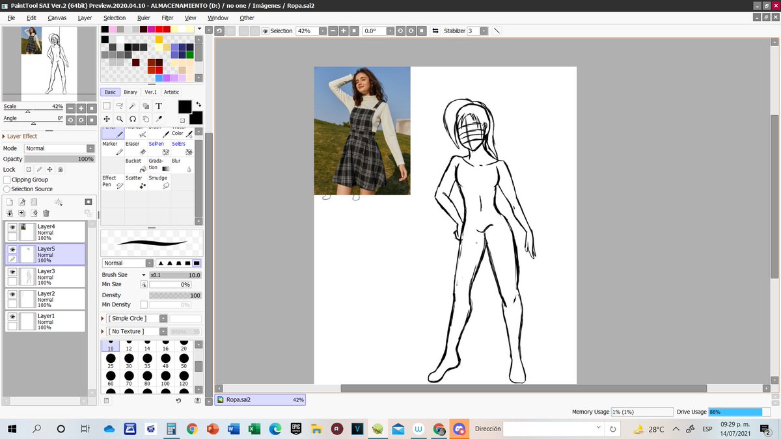Viewport: 781px width, 439px height.
Task: Select the Magic Wand tool
Action: pyautogui.click(x=132, y=106)
